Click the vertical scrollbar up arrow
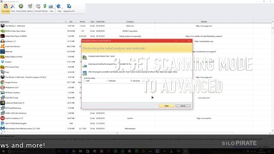 (x=273, y=21)
